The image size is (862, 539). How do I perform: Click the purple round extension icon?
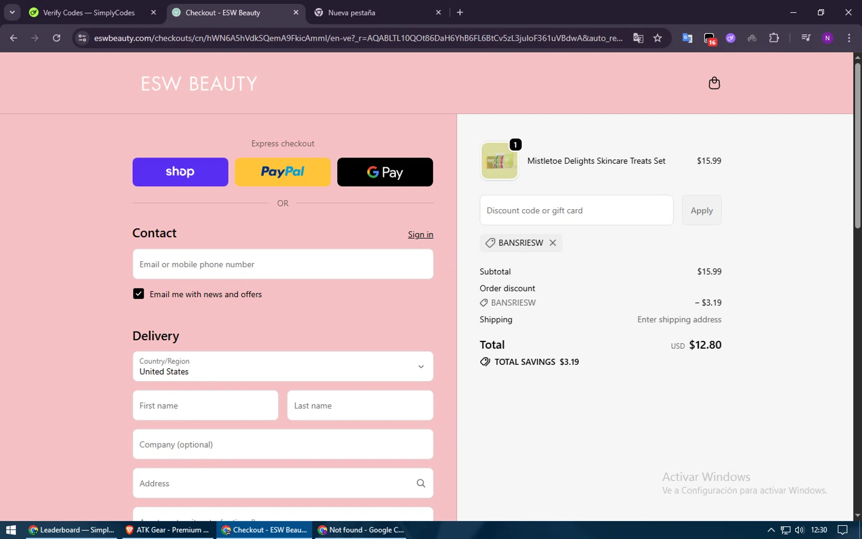pyautogui.click(x=730, y=38)
